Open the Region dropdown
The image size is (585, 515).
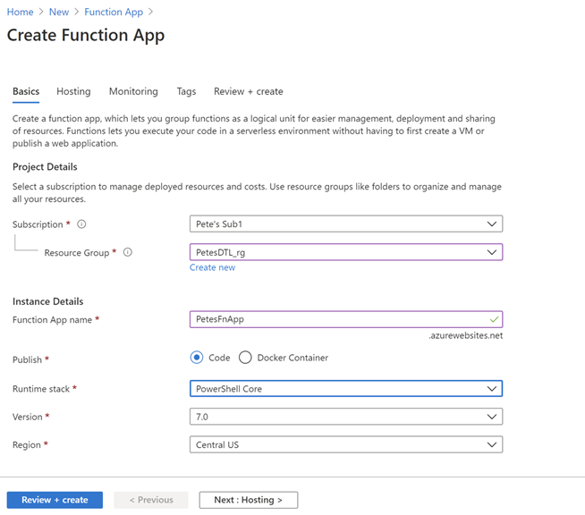345,444
